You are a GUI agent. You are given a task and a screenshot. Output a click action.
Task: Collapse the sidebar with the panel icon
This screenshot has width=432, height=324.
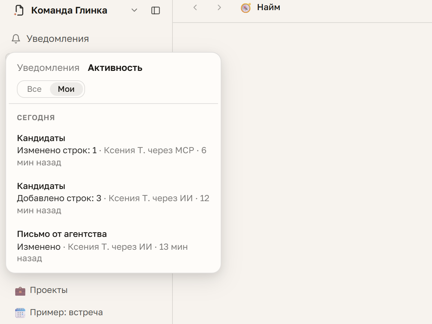(156, 10)
